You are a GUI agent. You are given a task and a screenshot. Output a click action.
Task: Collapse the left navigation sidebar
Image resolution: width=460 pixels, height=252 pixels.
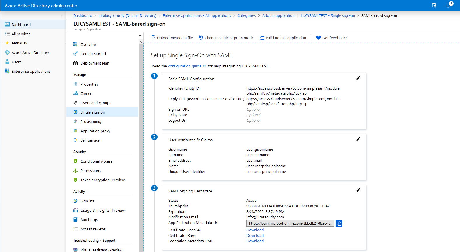(x=62, y=15)
